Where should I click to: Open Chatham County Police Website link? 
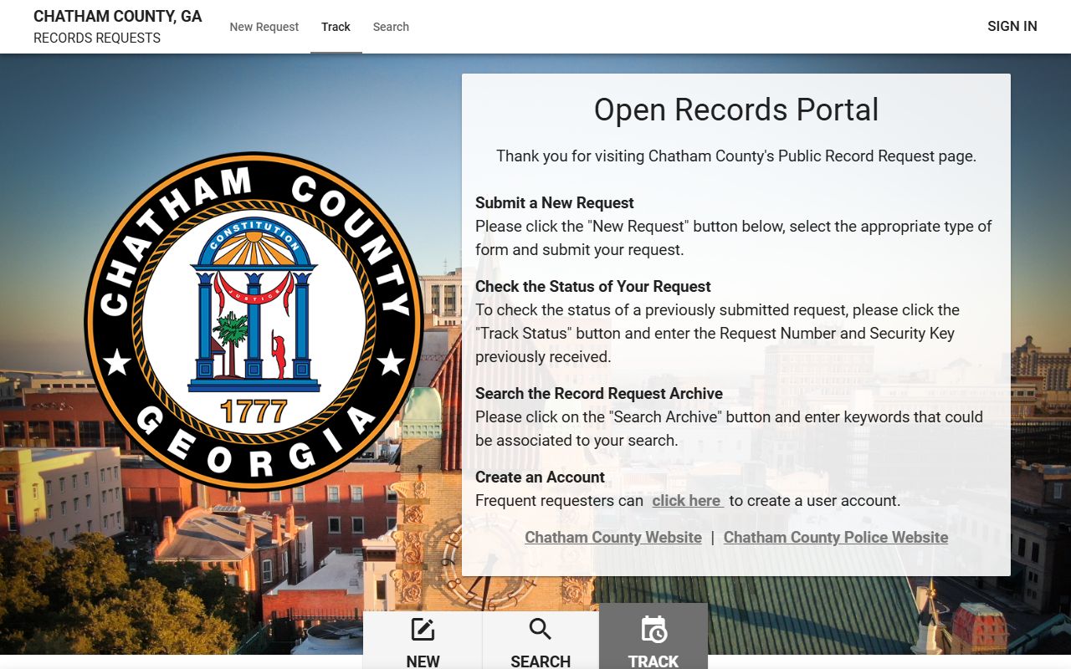[836, 538]
